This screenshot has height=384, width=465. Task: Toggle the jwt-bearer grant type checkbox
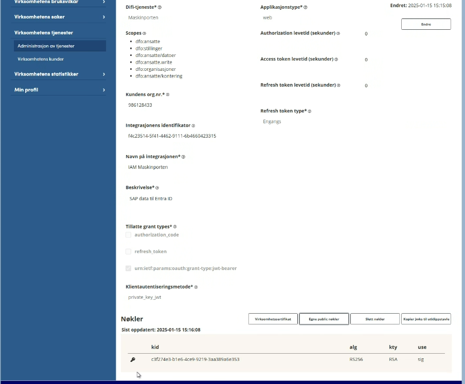[129, 268]
